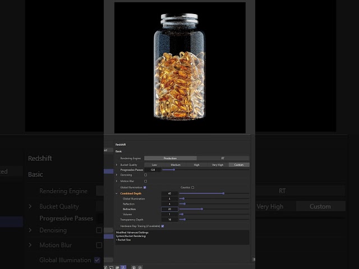The width and height of the screenshot is (359, 269).
Task: Enable the Denoising checkbox
Action: 146,175
